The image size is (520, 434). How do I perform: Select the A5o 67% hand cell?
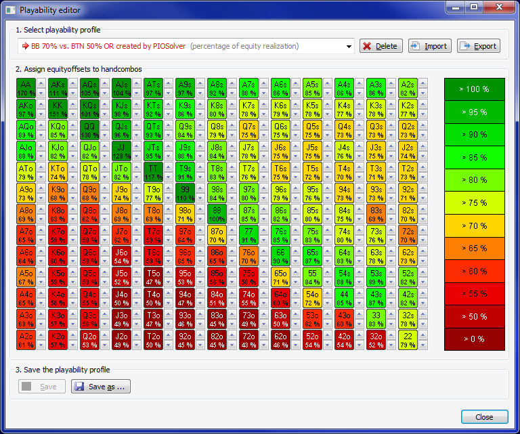(26, 277)
